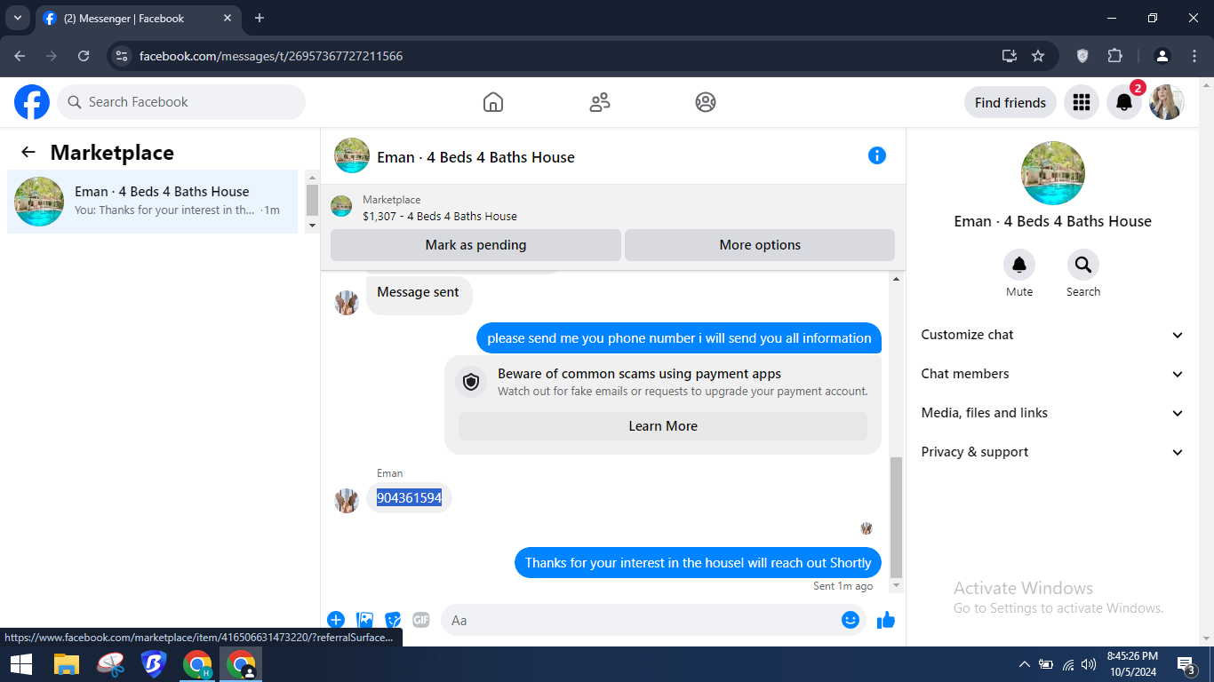Screen dimensions: 1214x682
Task: Send a thumbs-up like
Action: pyautogui.click(x=886, y=620)
